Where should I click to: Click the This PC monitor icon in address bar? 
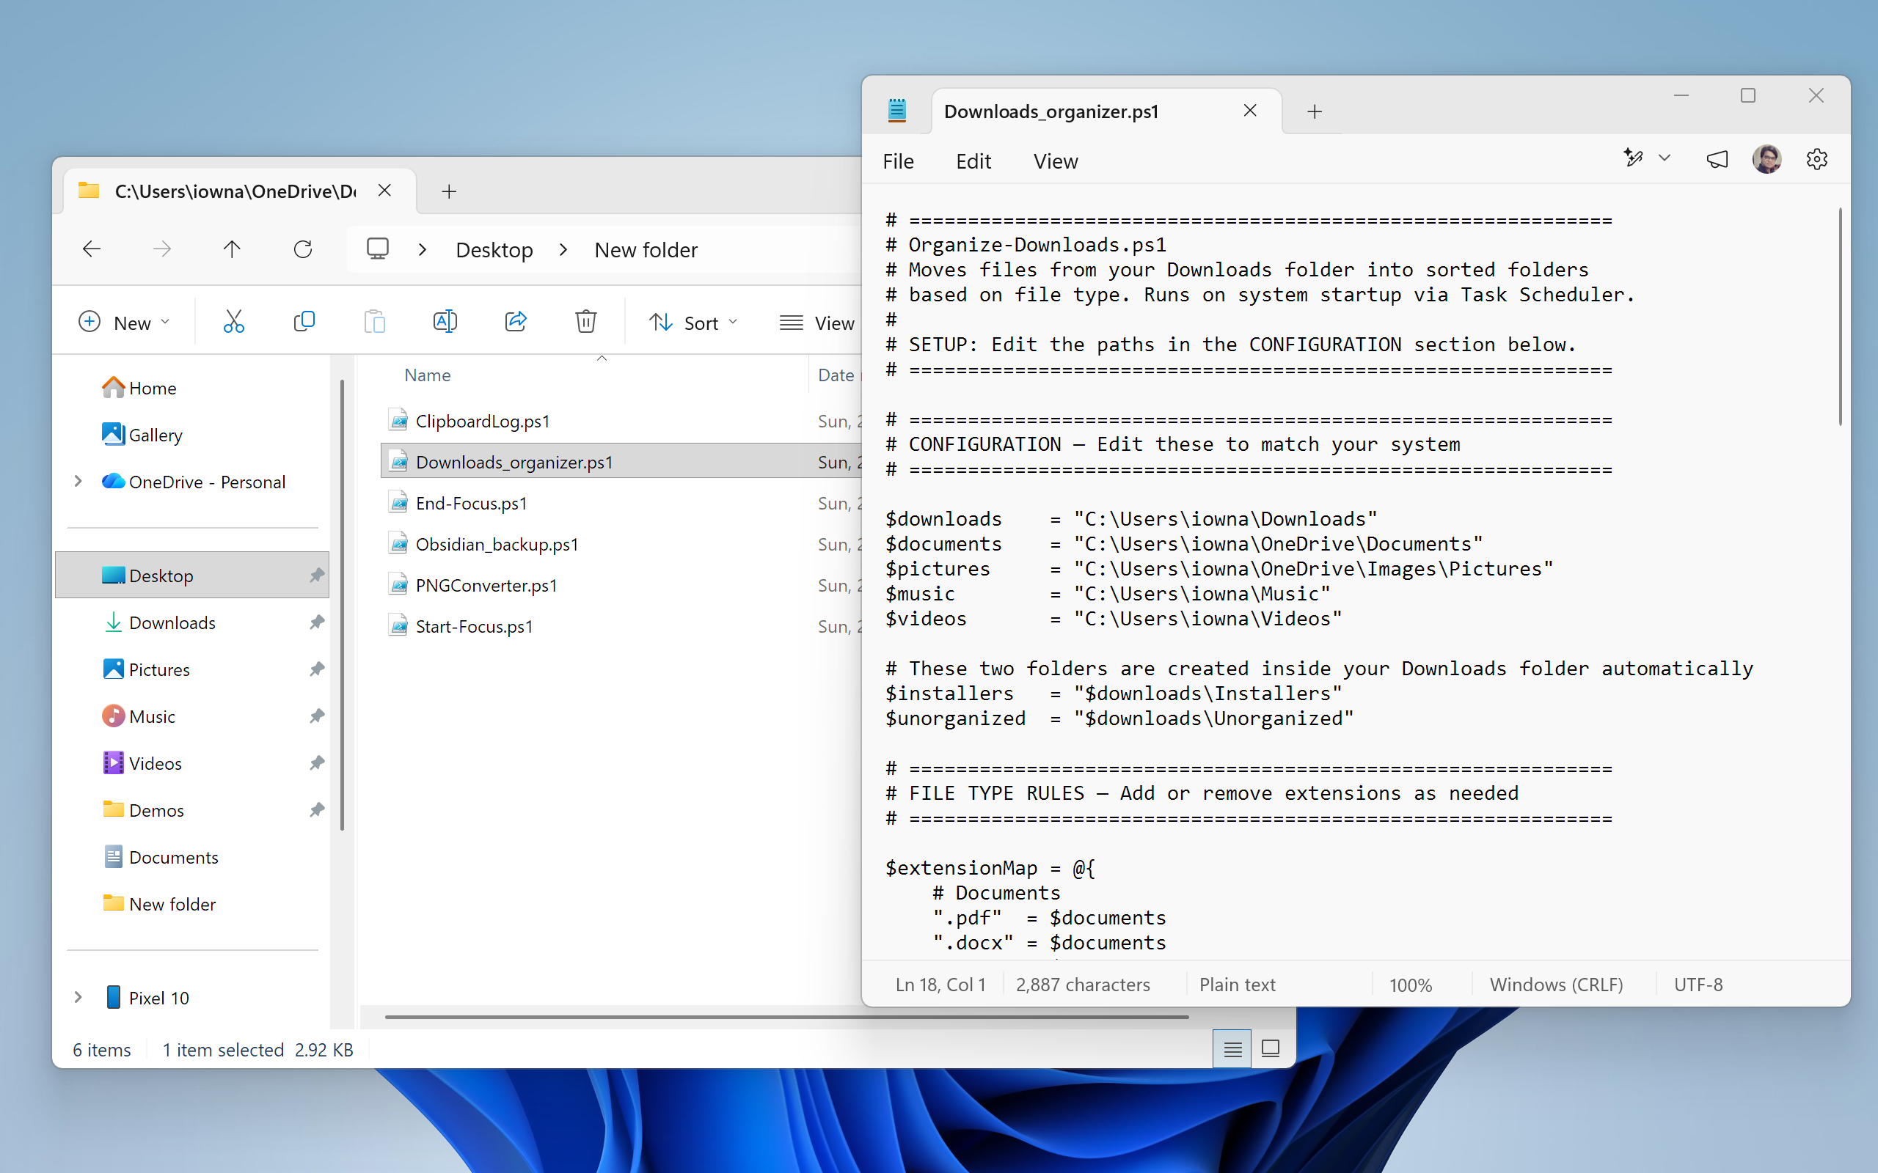click(378, 249)
